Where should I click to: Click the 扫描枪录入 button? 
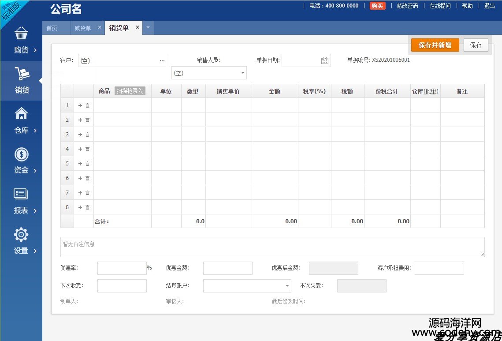[130, 91]
